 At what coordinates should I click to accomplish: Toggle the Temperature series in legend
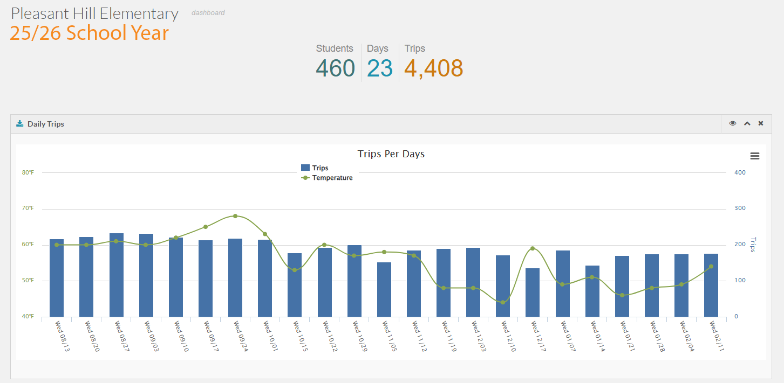click(x=332, y=178)
